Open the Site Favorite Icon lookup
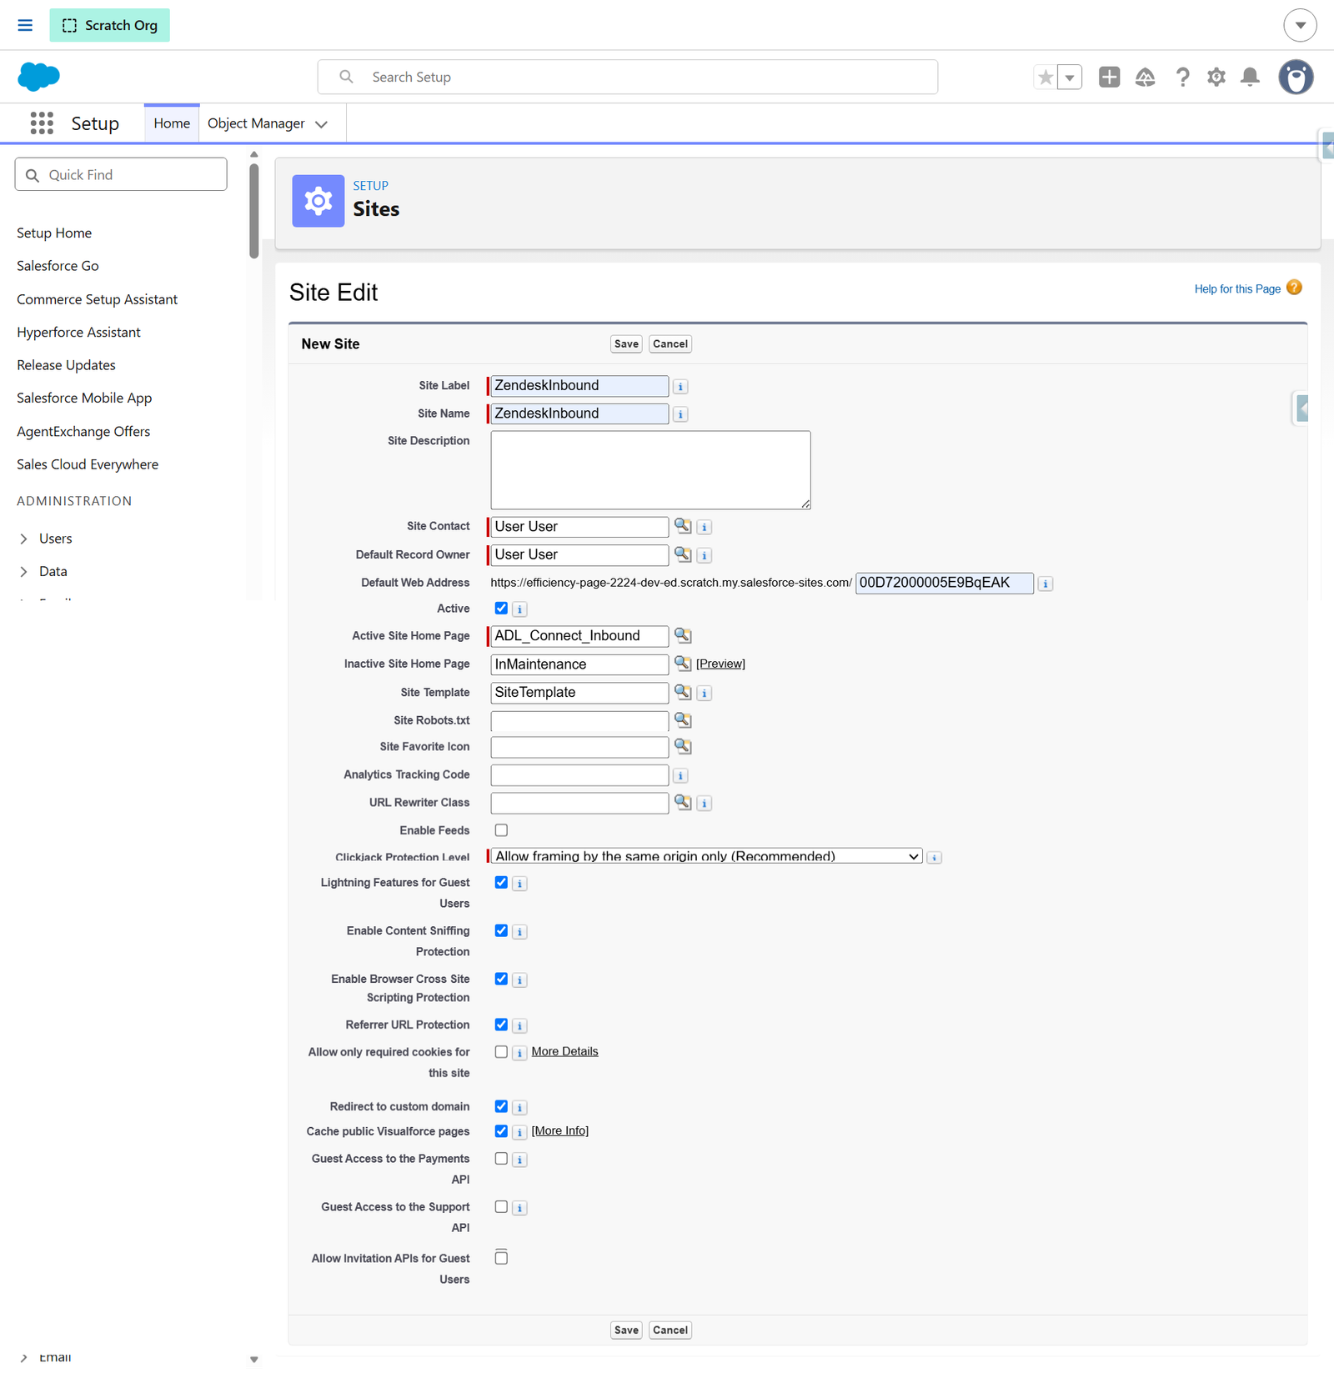This screenshot has height=1373, width=1334. point(683,746)
